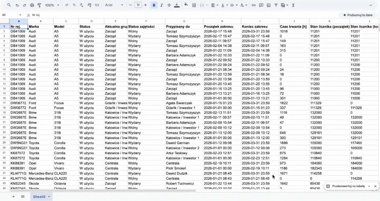
Task: Open the search menus magnifier icon
Action: pyautogui.click(x=9, y=5)
